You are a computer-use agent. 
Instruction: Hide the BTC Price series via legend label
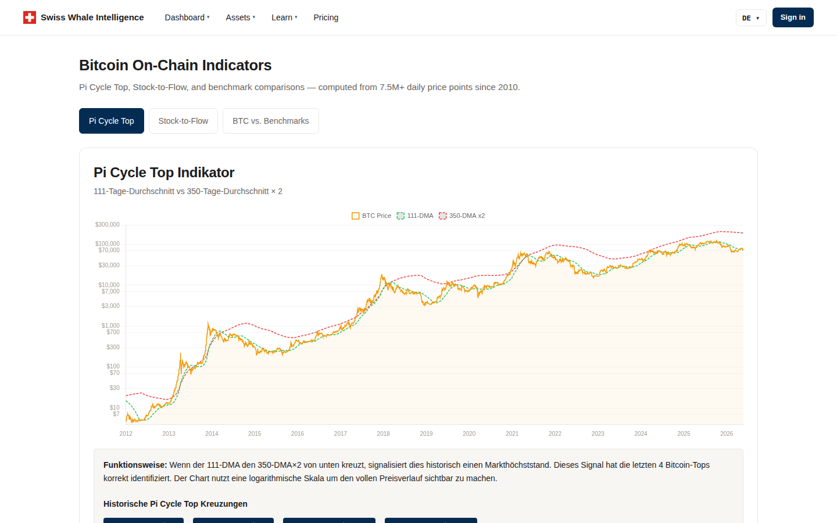click(x=377, y=216)
